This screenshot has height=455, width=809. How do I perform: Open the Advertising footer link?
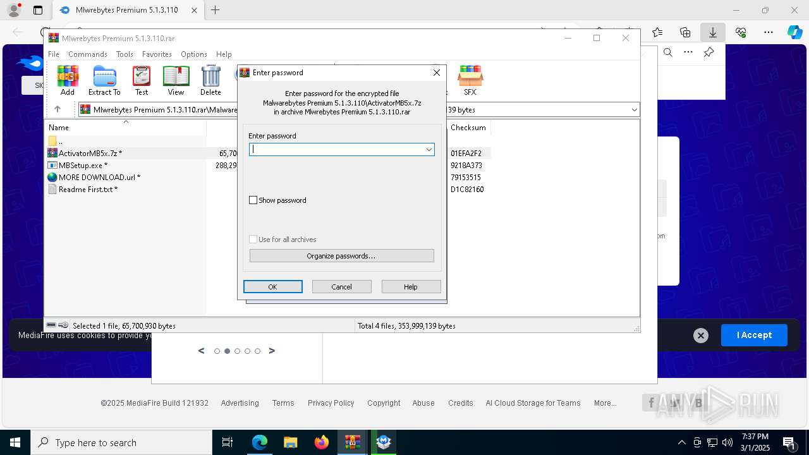tap(240, 403)
